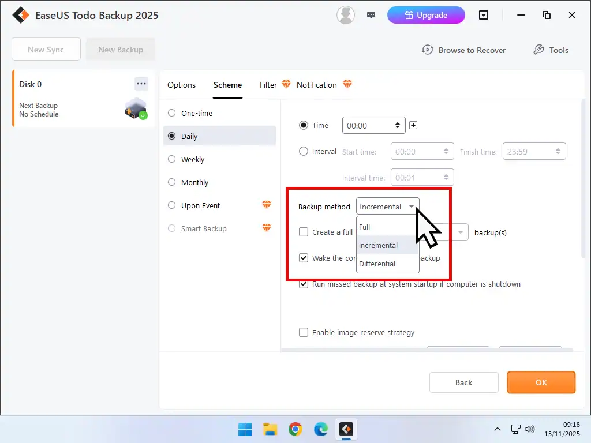
Task: Open the tray arrow dropdown near Upgrade
Action: click(484, 15)
